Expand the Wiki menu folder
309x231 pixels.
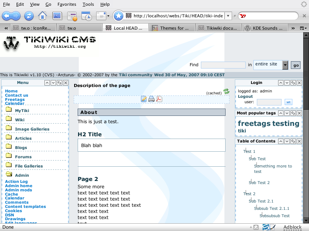point(9,119)
